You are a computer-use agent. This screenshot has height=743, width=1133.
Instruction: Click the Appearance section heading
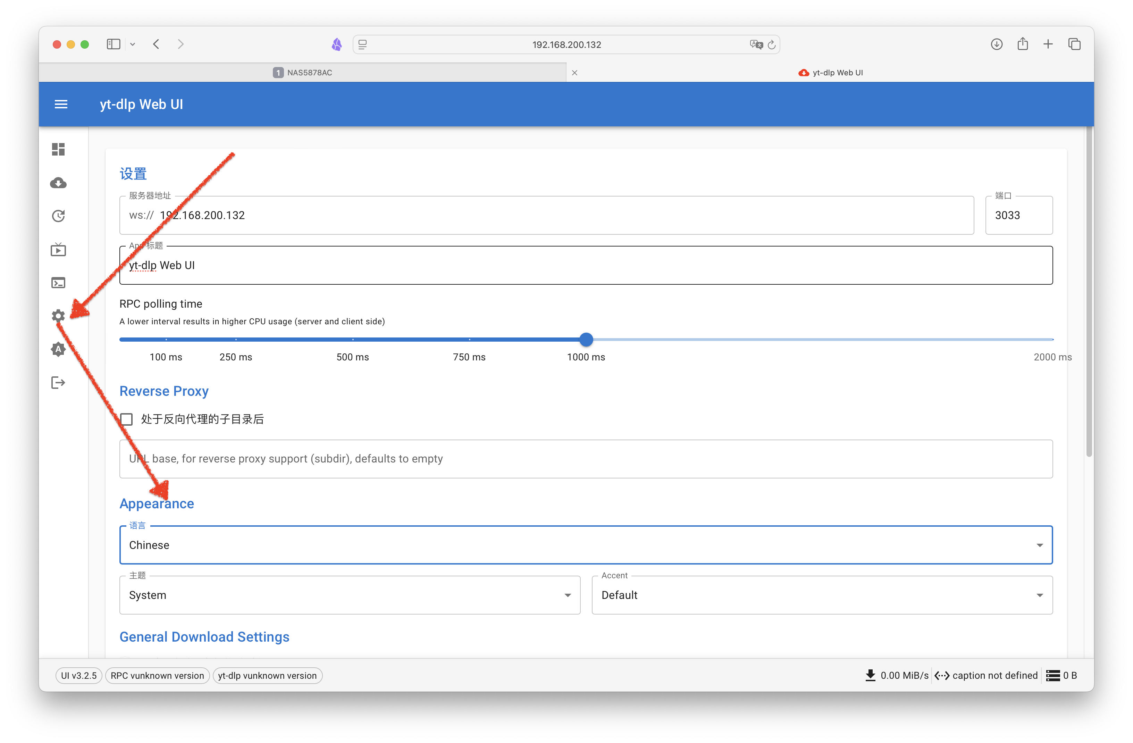157,503
